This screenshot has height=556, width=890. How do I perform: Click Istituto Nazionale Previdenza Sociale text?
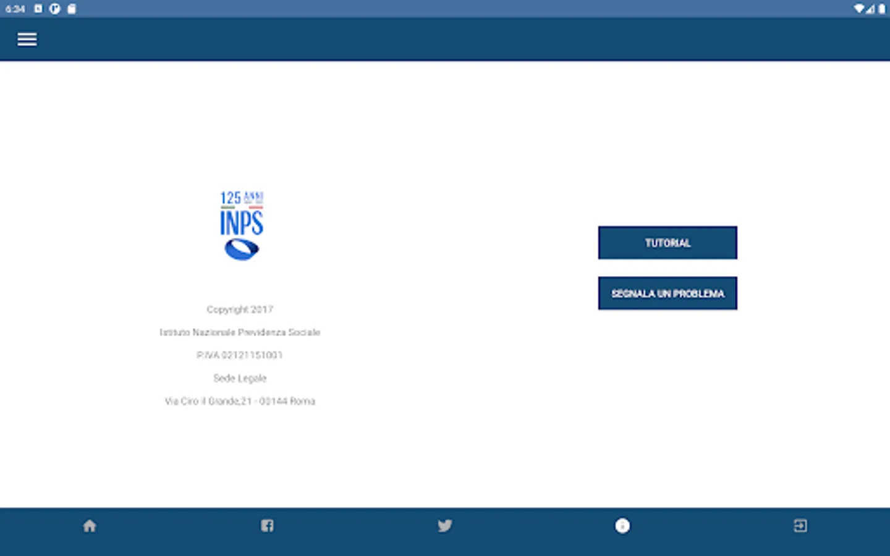[240, 332]
